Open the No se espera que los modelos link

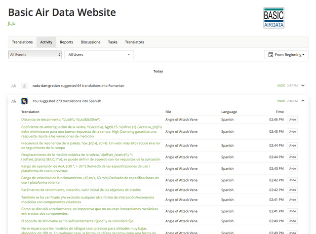(x=89, y=231)
